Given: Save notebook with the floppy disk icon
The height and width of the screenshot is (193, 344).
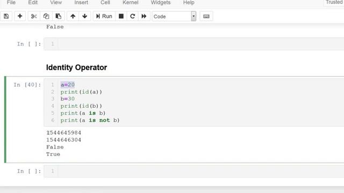Looking at the screenshot, I should click(x=6, y=16).
